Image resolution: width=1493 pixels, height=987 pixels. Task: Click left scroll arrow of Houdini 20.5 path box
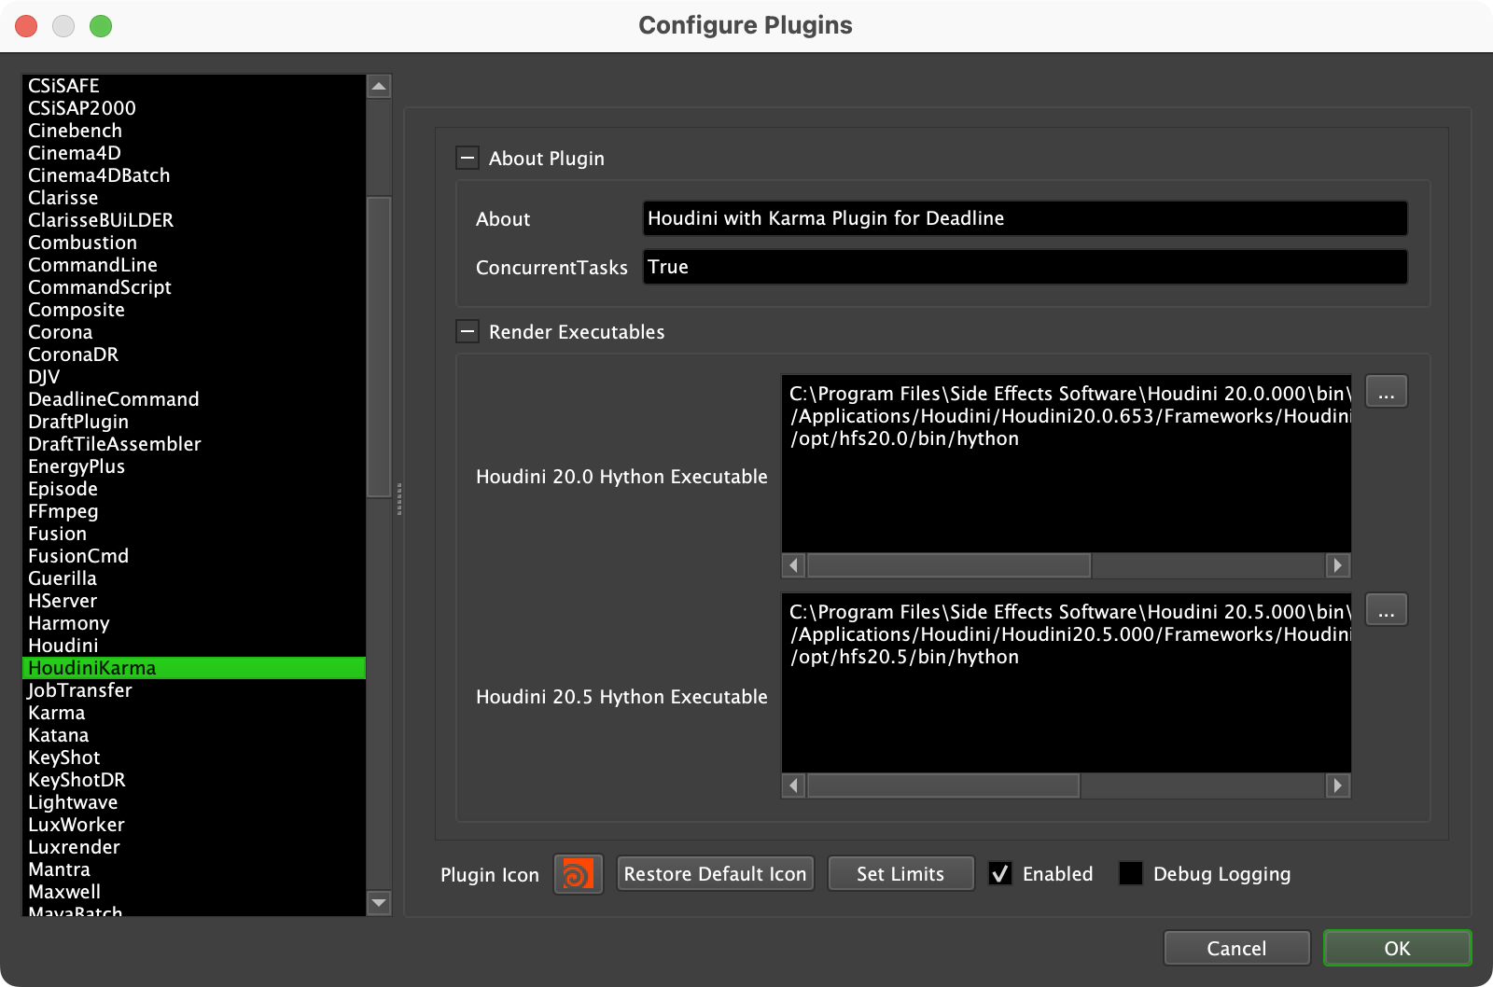click(x=794, y=785)
